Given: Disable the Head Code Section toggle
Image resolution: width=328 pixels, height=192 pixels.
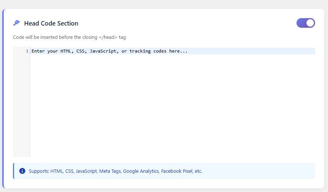Looking at the screenshot, I should pos(305,23).
